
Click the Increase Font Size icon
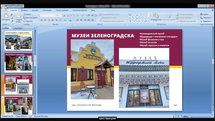[x=64, y=16]
